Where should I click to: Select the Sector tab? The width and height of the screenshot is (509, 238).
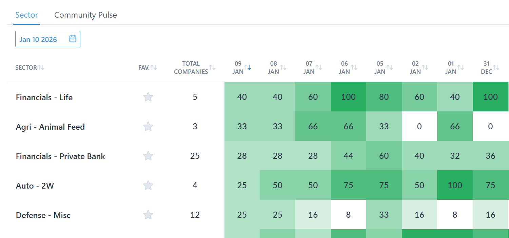tap(26, 15)
